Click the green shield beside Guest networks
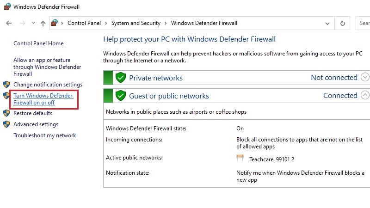370x208 pixels. pyautogui.click(x=121, y=96)
